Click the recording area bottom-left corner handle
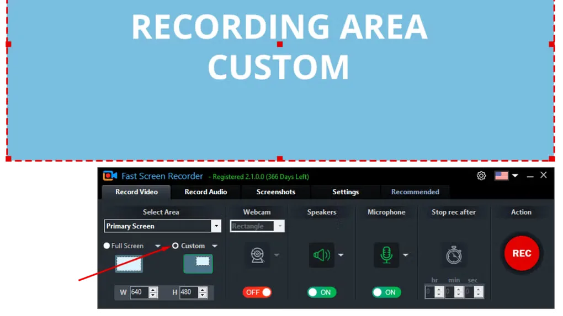This screenshot has height=316, width=563. [x=9, y=159]
